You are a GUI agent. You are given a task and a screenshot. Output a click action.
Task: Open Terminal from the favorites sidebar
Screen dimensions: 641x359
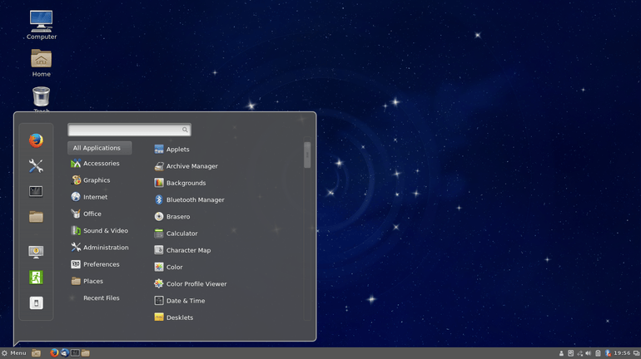pos(36,191)
